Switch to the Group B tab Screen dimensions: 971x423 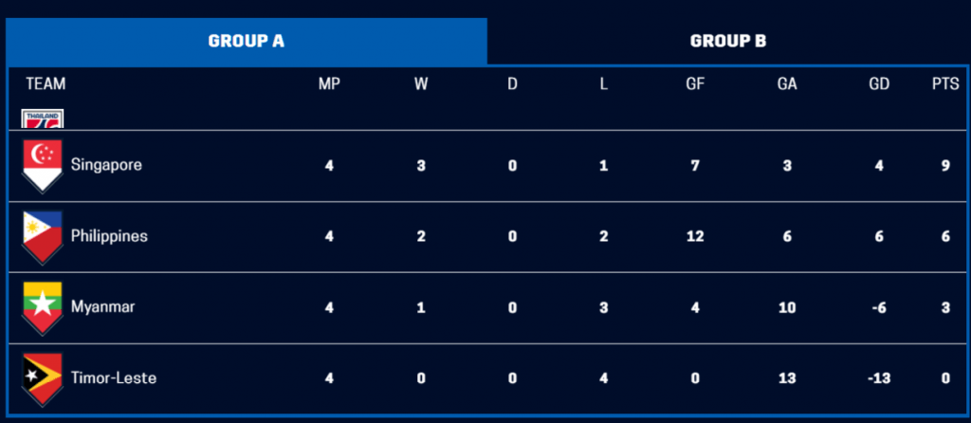click(727, 41)
